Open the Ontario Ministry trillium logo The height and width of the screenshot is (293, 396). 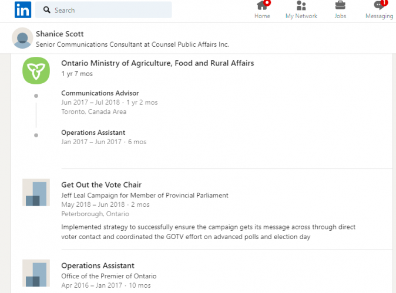36,70
